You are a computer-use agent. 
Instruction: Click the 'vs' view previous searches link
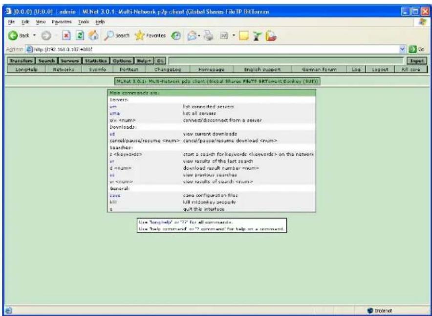click(112, 175)
